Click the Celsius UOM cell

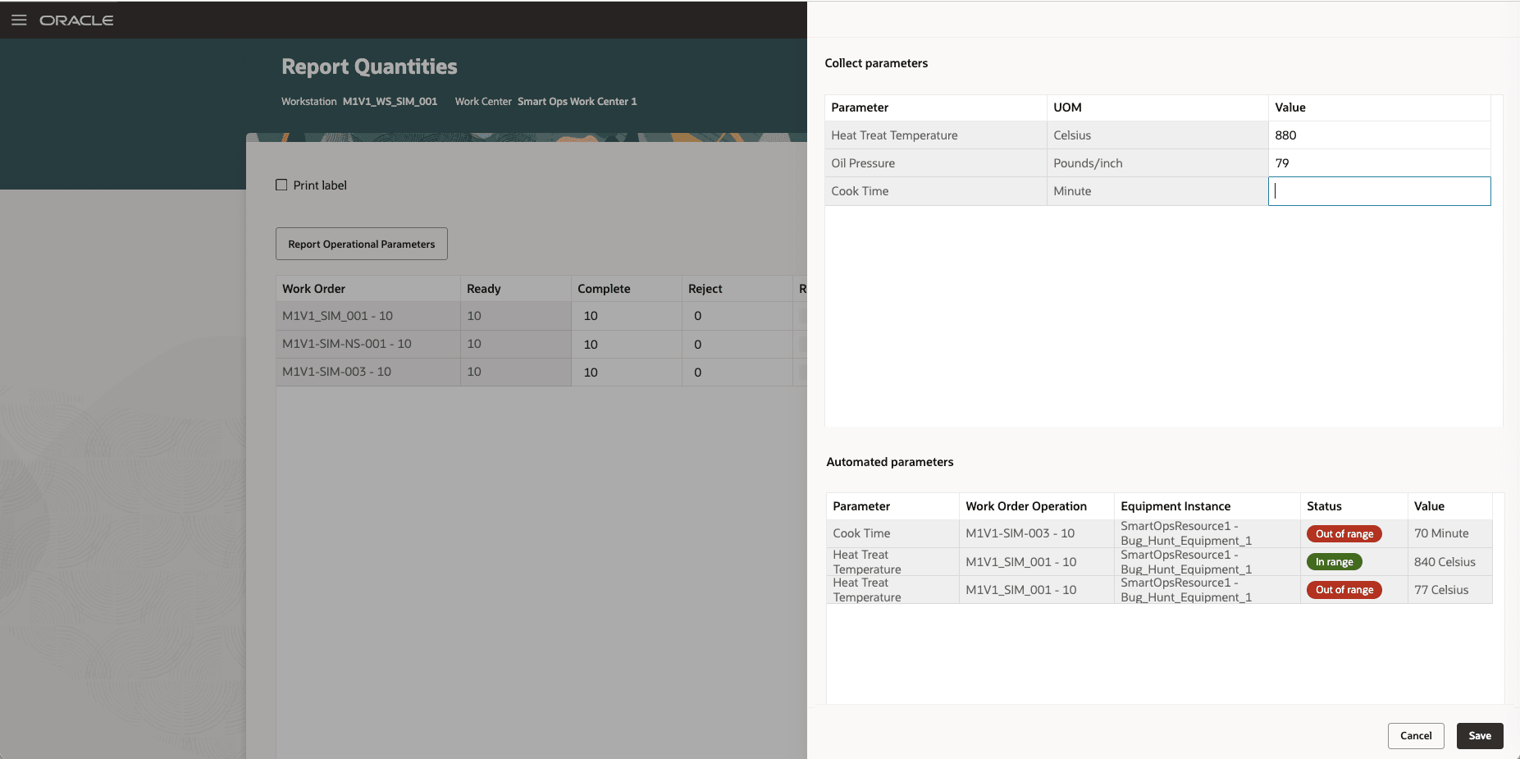pyautogui.click(x=1157, y=135)
